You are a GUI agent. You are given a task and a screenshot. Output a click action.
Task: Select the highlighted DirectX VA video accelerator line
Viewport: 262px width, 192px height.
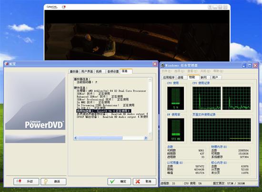click(x=103, y=111)
